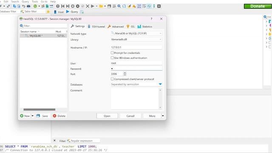The height and width of the screenshot is (153, 272).
Task: Click the Delete session button
Action: point(59,116)
